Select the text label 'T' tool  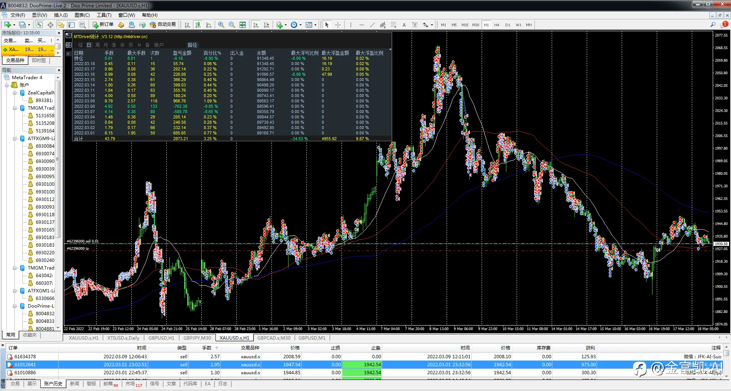(x=415, y=25)
